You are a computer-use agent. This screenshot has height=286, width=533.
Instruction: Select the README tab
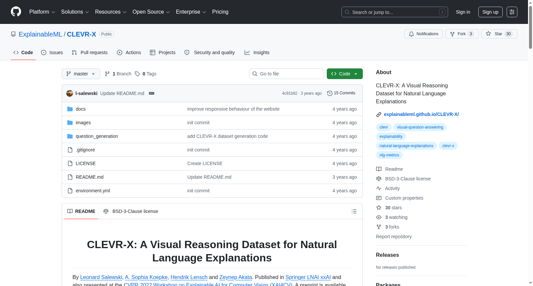[81, 211]
